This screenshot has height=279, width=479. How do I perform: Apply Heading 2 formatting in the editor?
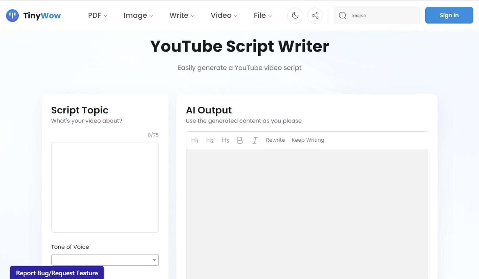[x=210, y=140]
